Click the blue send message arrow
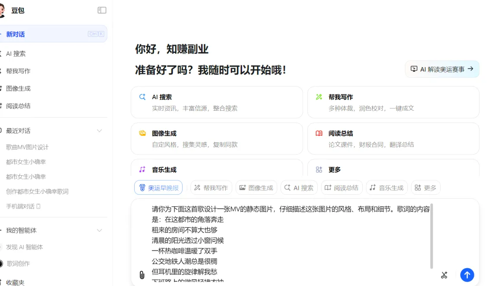The height and width of the screenshot is (286, 487). [x=467, y=275]
